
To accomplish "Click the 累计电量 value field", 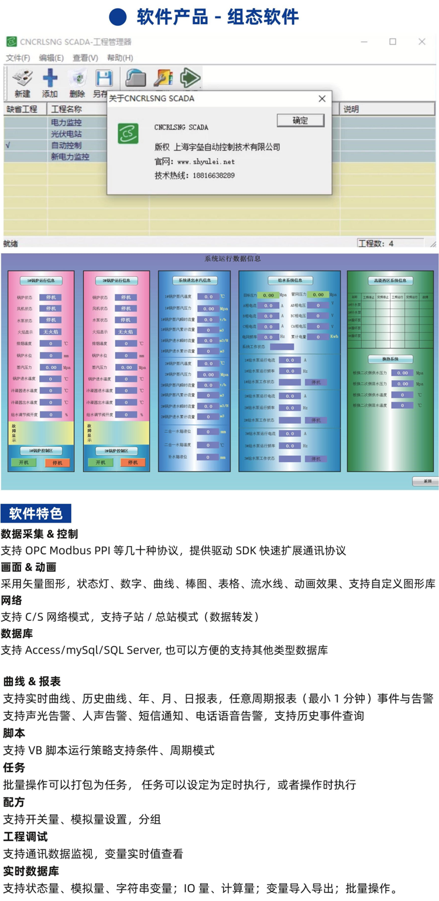I will pos(318,337).
